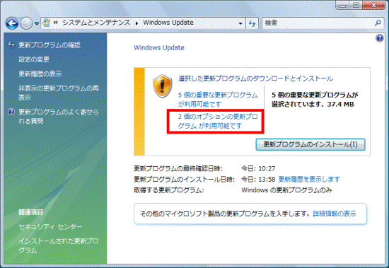
Task: Open the recent pages dropdown arrow
Action: (37, 23)
